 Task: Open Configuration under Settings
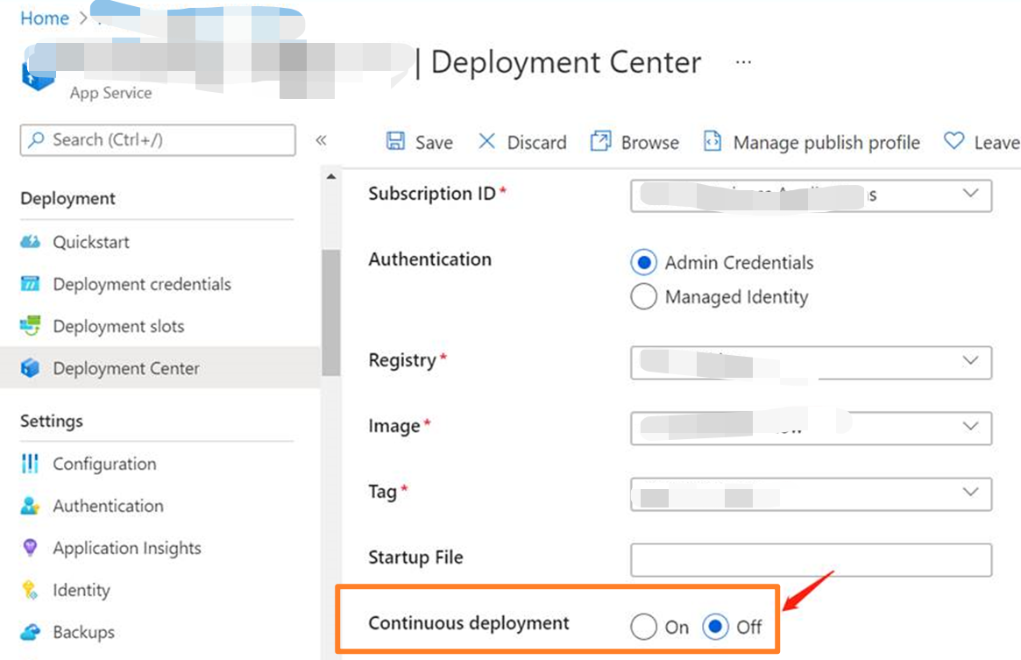(104, 464)
